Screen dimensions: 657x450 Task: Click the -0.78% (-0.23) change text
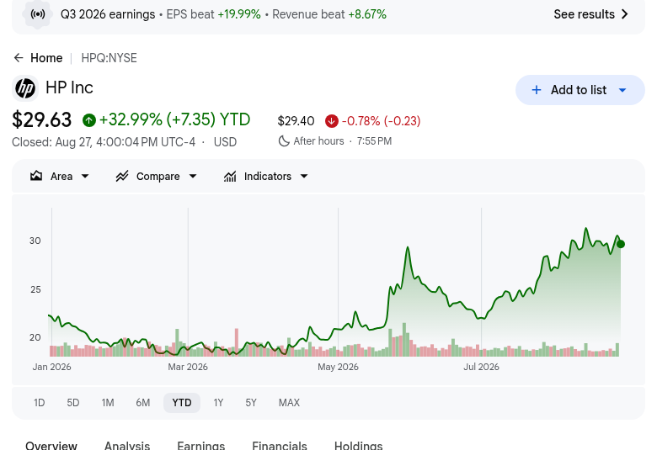point(381,121)
